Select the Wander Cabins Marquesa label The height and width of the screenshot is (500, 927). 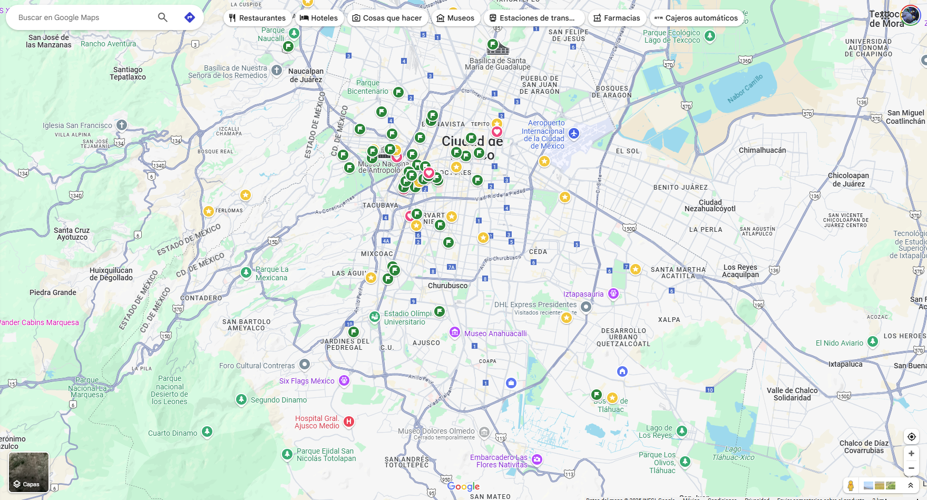point(39,322)
